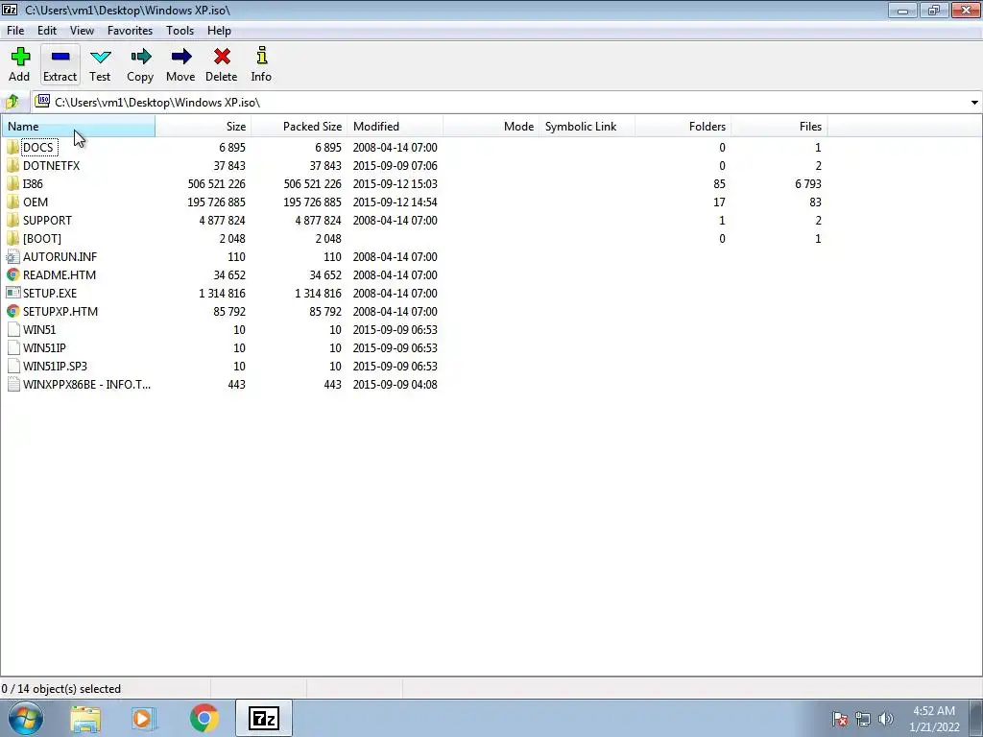
Task: Click the OEM modified date 2015-09-12 14:54
Action: coord(395,202)
